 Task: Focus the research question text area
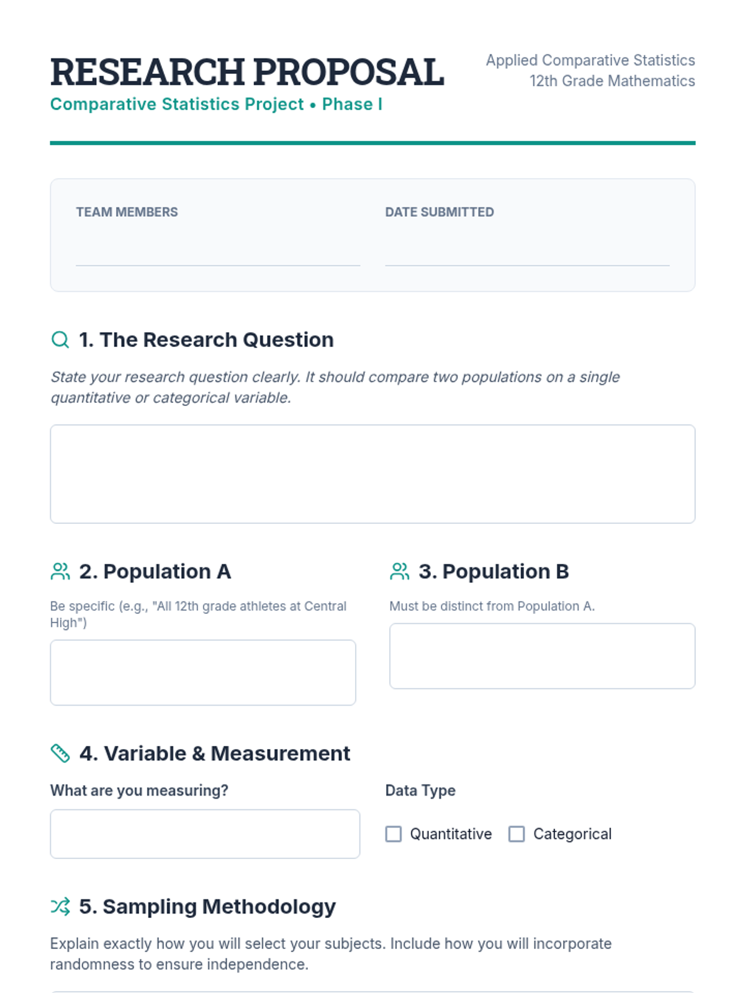(372, 474)
